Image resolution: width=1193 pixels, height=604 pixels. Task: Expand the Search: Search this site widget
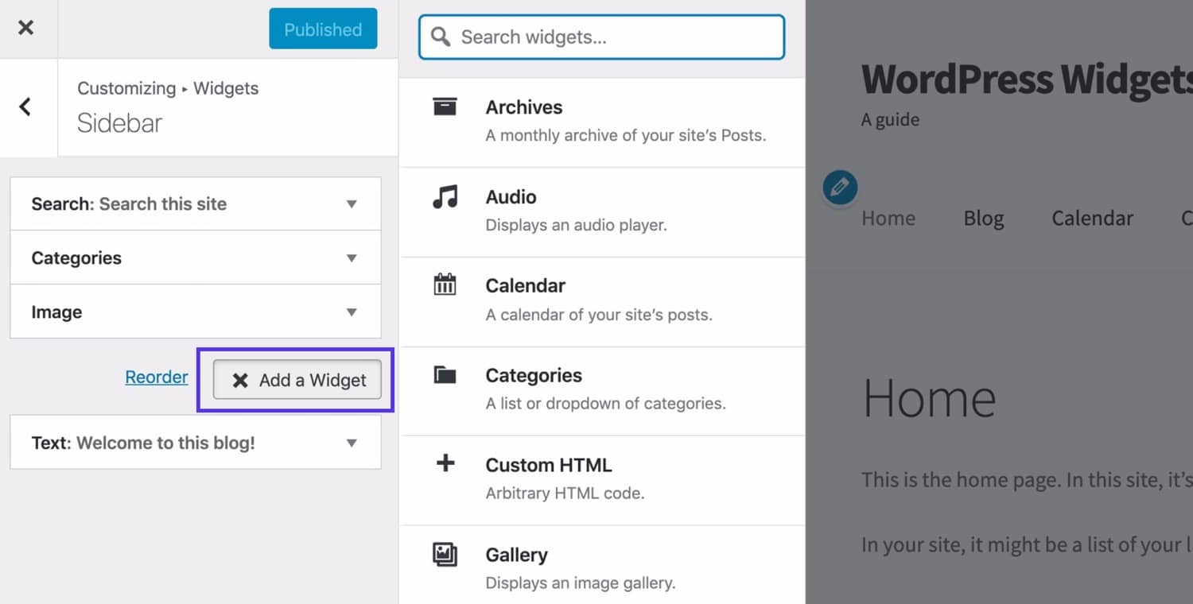coord(352,203)
